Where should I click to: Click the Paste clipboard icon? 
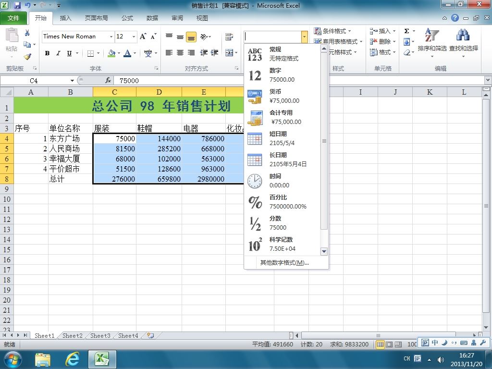[x=12, y=35]
